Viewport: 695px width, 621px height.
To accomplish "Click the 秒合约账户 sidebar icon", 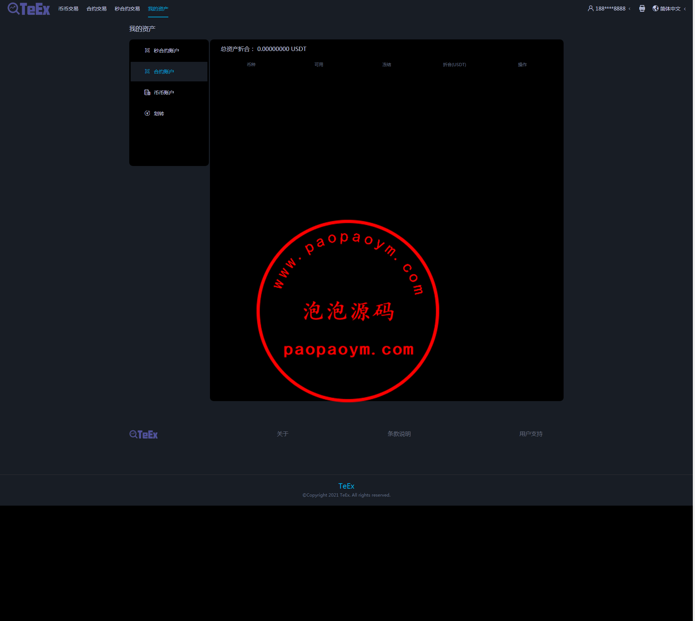I will point(147,51).
